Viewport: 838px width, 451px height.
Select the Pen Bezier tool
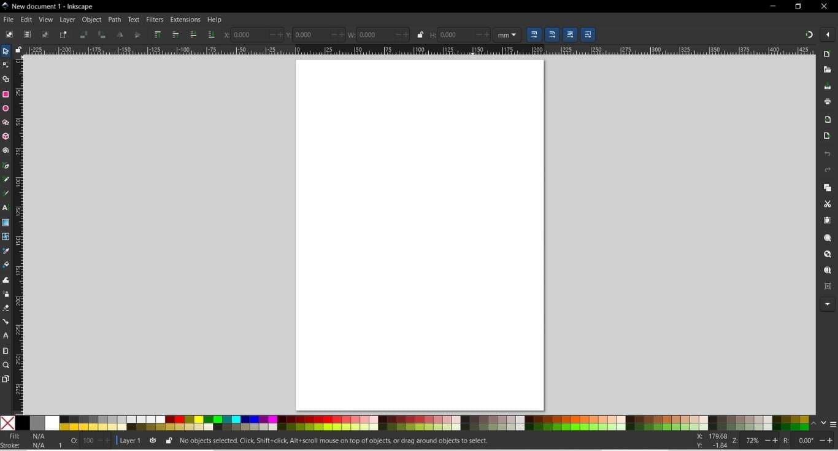tap(6, 166)
